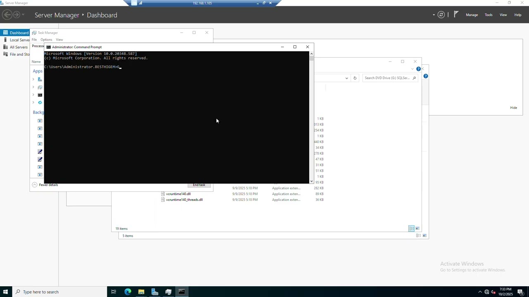Sort by the Name column in Task Manager

coord(36,61)
